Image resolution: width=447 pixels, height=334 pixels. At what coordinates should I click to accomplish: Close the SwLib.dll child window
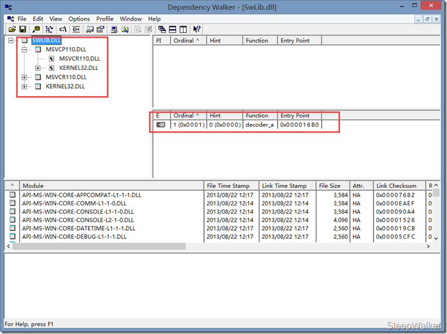[436, 19]
